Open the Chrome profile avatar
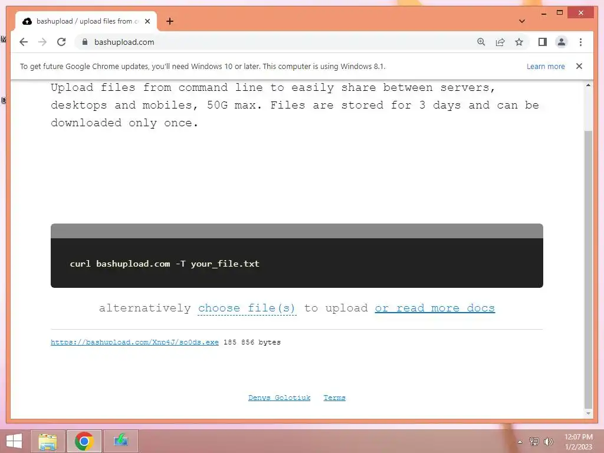Image resolution: width=604 pixels, height=453 pixels. (x=562, y=42)
